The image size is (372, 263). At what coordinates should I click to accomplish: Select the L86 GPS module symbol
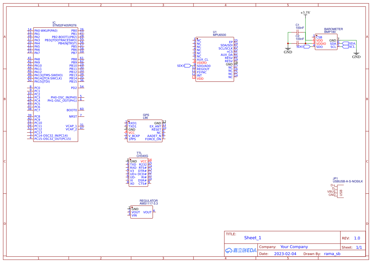(145, 131)
